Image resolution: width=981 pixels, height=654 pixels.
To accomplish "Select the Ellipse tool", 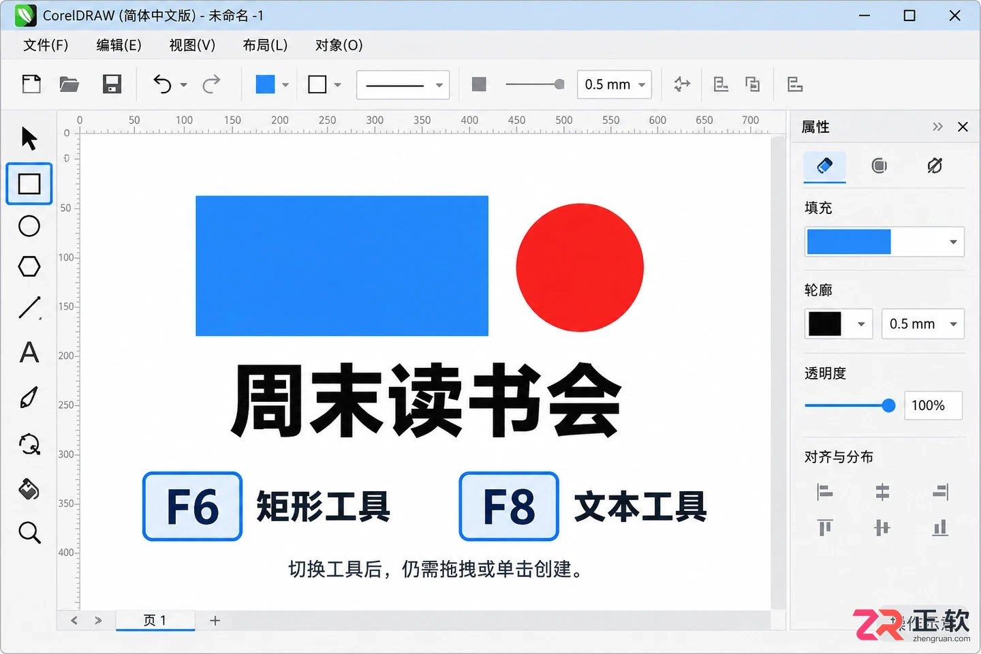I will (x=29, y=226).
